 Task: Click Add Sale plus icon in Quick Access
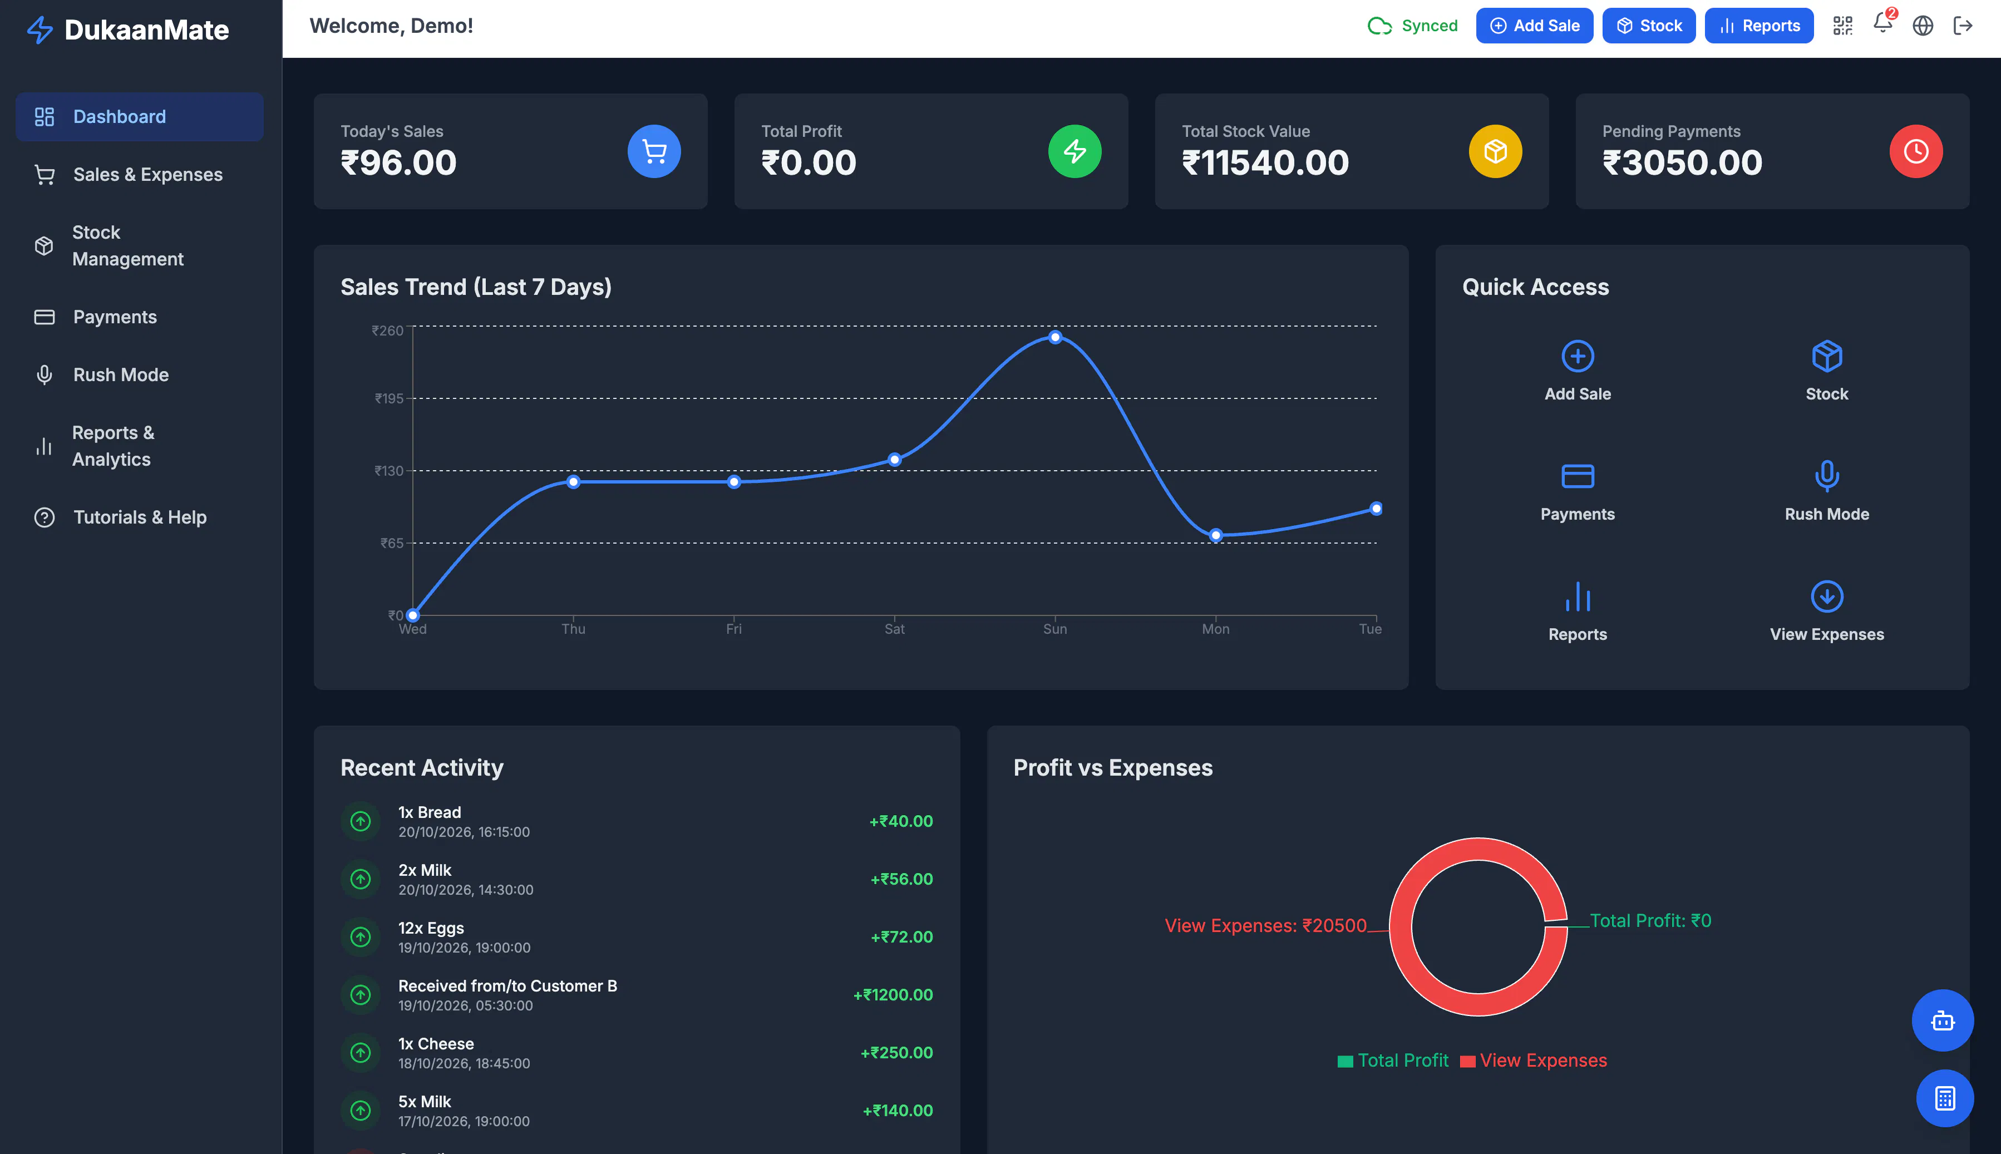(1577, 356)
